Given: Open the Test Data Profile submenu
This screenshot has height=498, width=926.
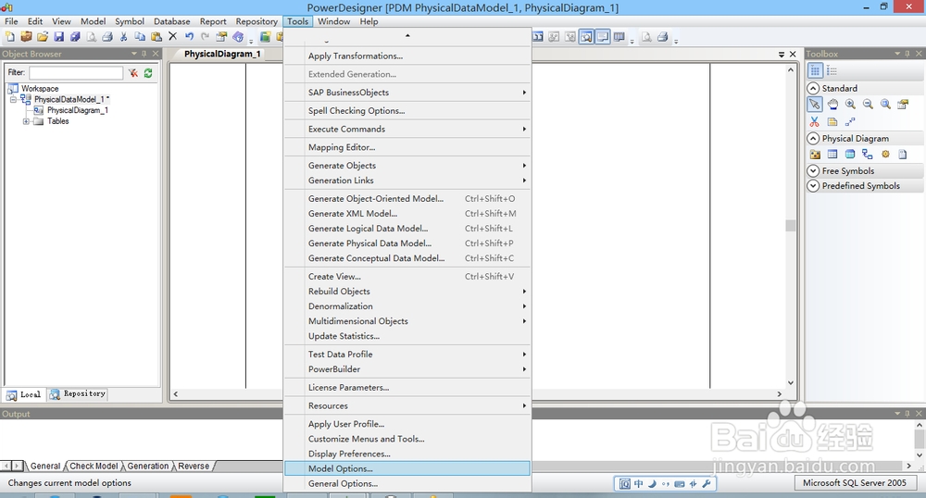Looking at the screenshot, I should tap(407, 354).
